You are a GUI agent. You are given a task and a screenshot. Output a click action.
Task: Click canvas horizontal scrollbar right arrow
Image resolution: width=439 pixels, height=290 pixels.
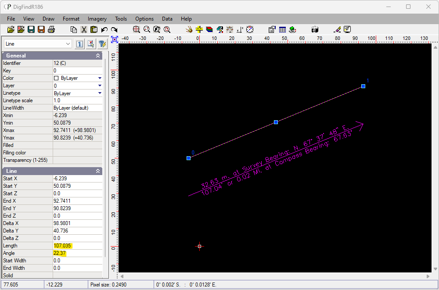[x=428, y=276]
